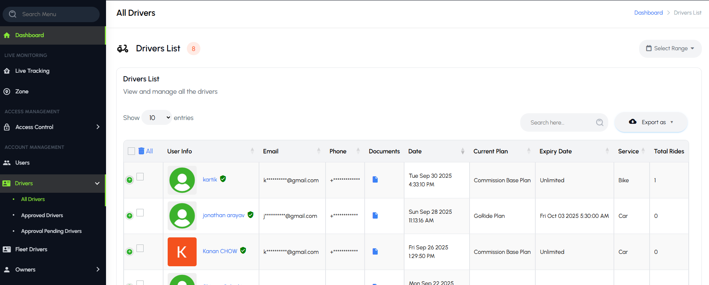709x285 pixels.
Task: Open Kanan CHOW's documents file icon
Action: pyautogui.click(x=375, y=252)
